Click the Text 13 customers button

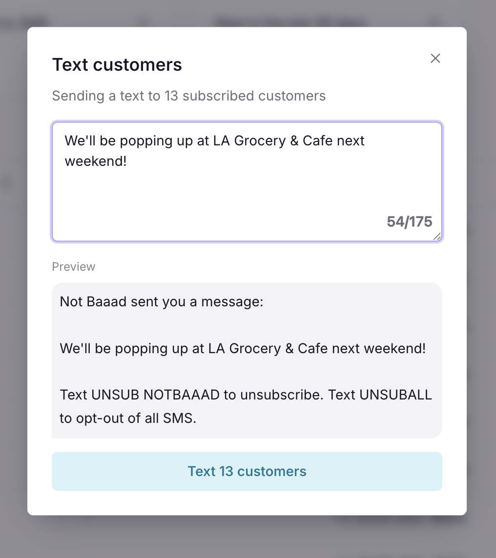[x=247, y=471]
